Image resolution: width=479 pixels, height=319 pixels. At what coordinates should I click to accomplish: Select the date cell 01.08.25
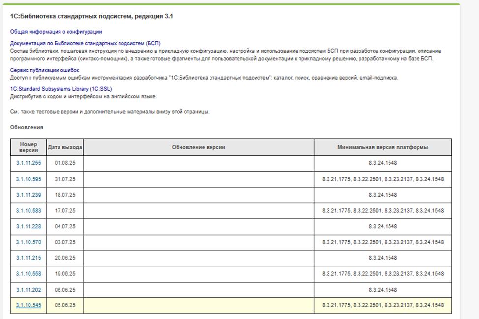tap(65, 163)
